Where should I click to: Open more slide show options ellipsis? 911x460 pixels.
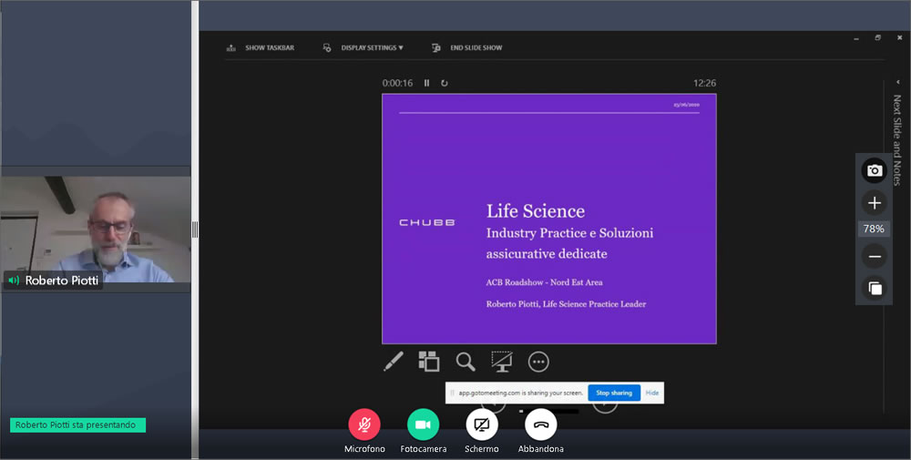[538, 362]
